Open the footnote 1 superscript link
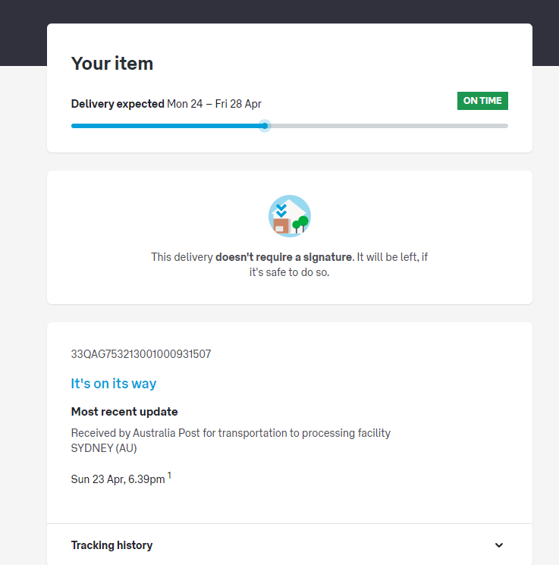559x565 pixels. point(170,476)
